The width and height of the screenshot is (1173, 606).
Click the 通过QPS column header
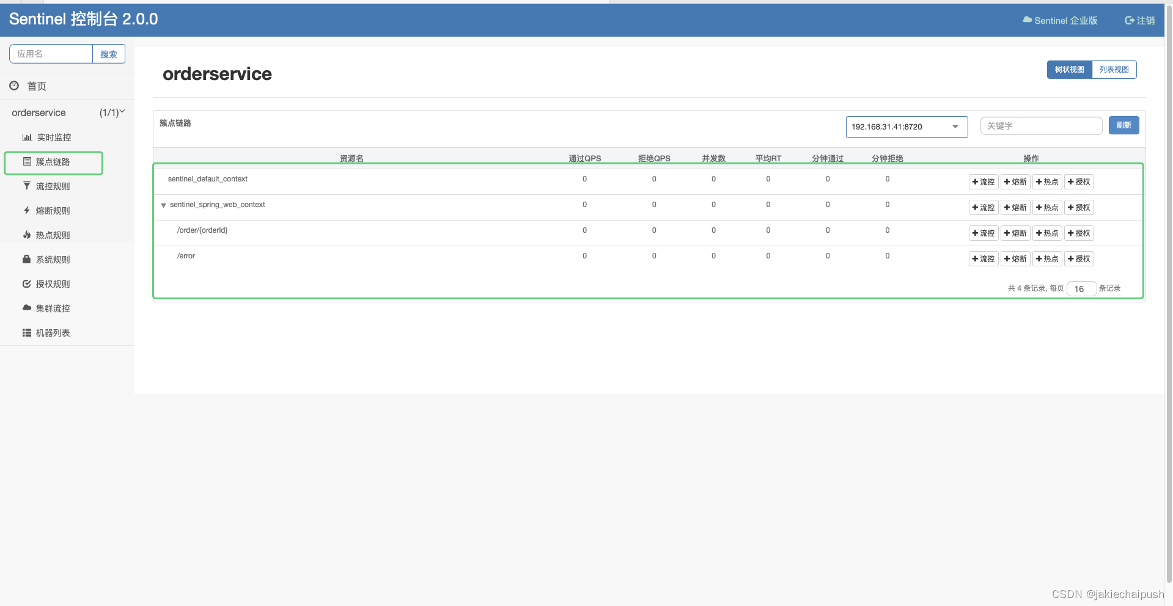tap(585, 158)
